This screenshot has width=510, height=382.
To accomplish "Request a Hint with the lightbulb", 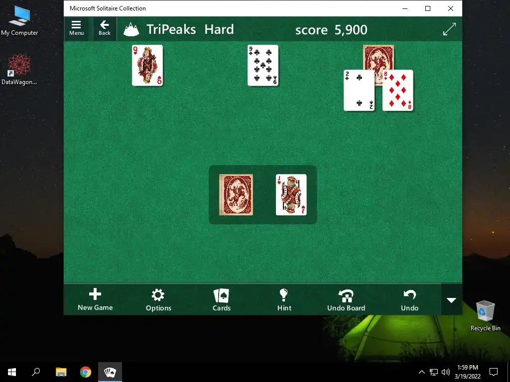I will pyautogui.click(x=284, y=299).
